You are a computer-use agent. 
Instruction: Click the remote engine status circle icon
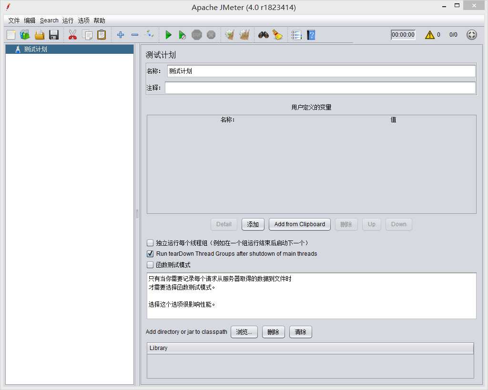471,34
